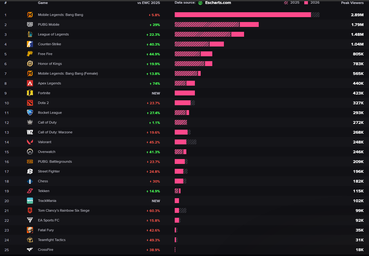Select the Free Fire game name
The image size is (369, 256).
click(x=45, y=54)
